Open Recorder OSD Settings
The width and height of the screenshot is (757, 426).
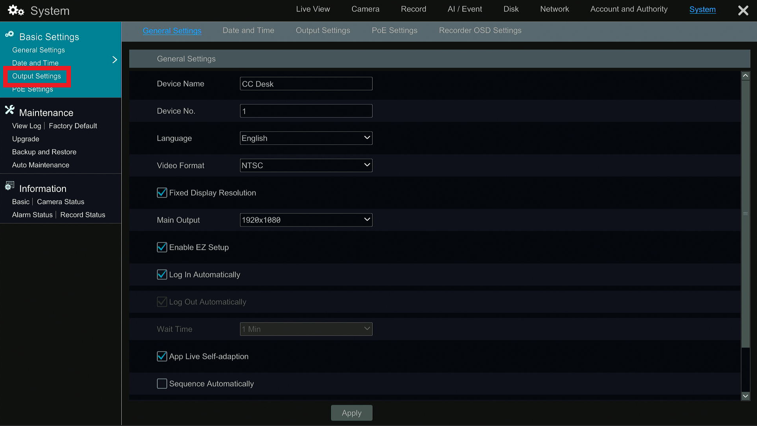click(x=480, y=30)
